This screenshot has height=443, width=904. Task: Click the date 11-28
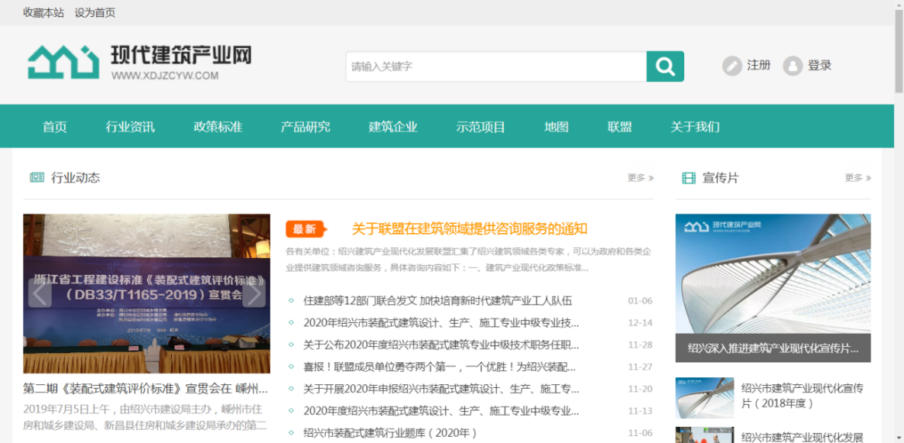(x=640, y=345)
